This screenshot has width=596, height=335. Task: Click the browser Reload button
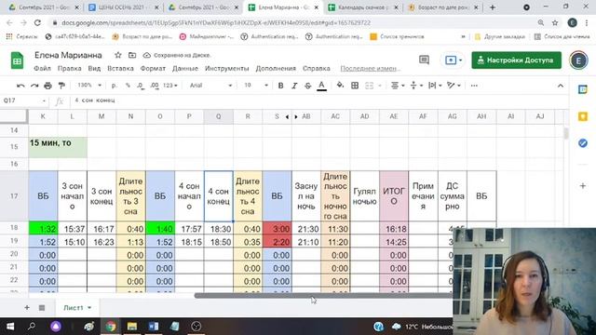(37, 22)
